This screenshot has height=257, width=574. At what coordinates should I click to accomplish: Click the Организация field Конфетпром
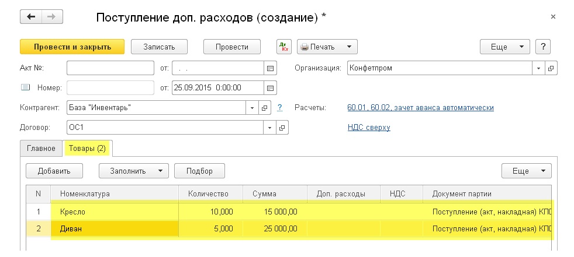[x=440, y=68]
